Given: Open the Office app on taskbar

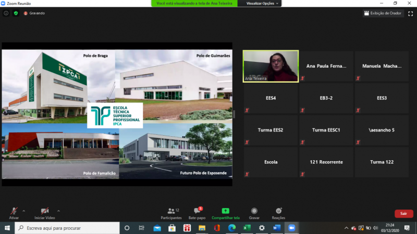Looking at the screenshot, I should tap(217, 228).
